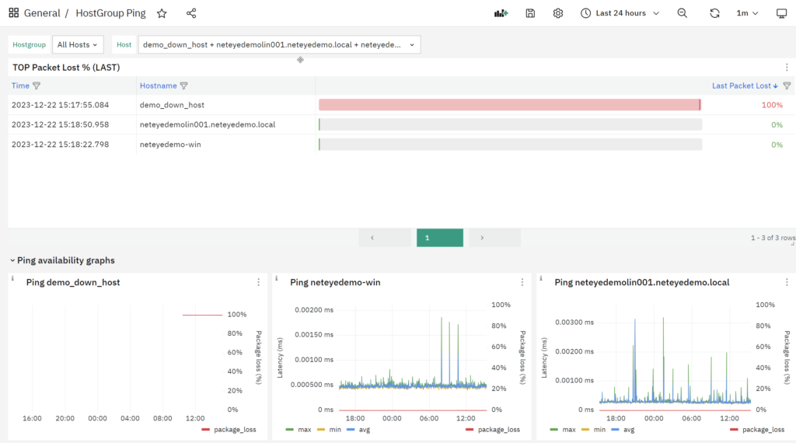Open General folder breadcrumb
The image size is (796, 443).
42,13
